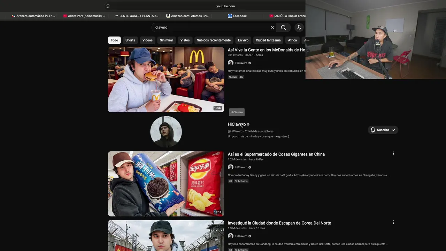Clear the search text with the X icon
Viewport: 446px width, 251px height.
coord(272,28)
